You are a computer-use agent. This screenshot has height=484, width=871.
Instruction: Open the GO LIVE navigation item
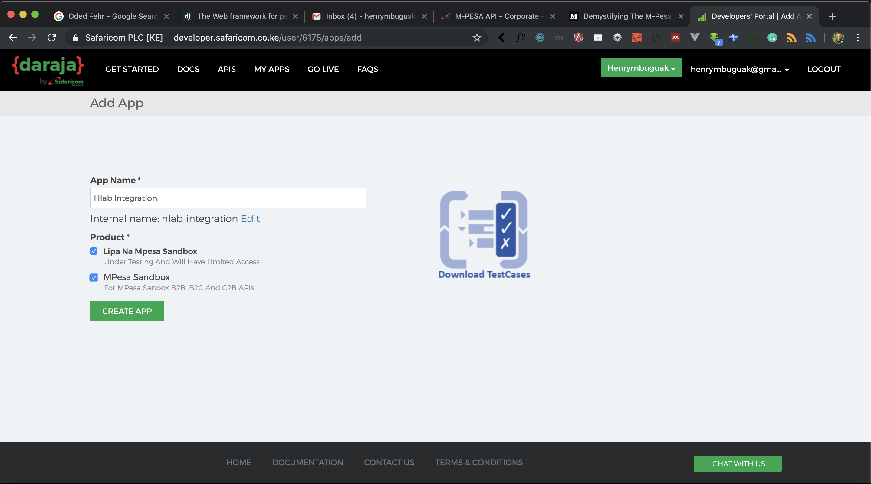pyautogui.click(x=323, y=69)
